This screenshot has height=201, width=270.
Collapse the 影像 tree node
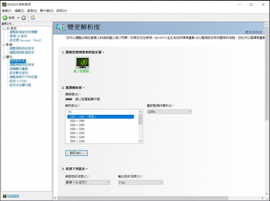(4, 45)
